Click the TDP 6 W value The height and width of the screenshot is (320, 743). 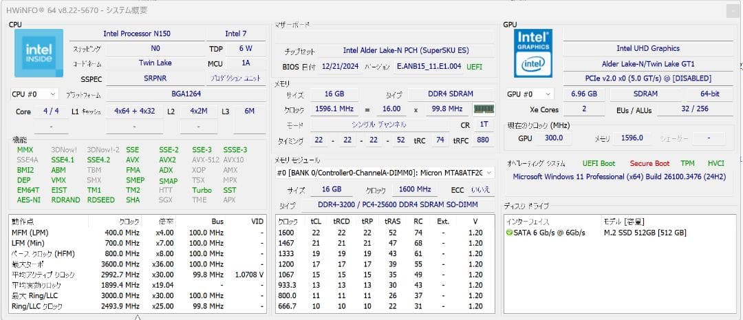pos(246,48)
